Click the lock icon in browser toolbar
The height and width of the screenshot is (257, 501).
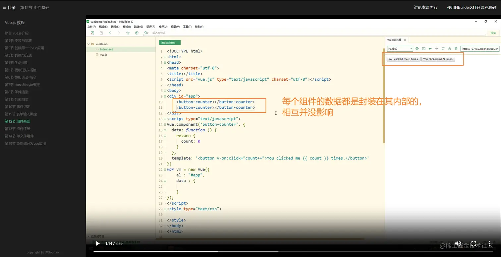coord(450,49)
